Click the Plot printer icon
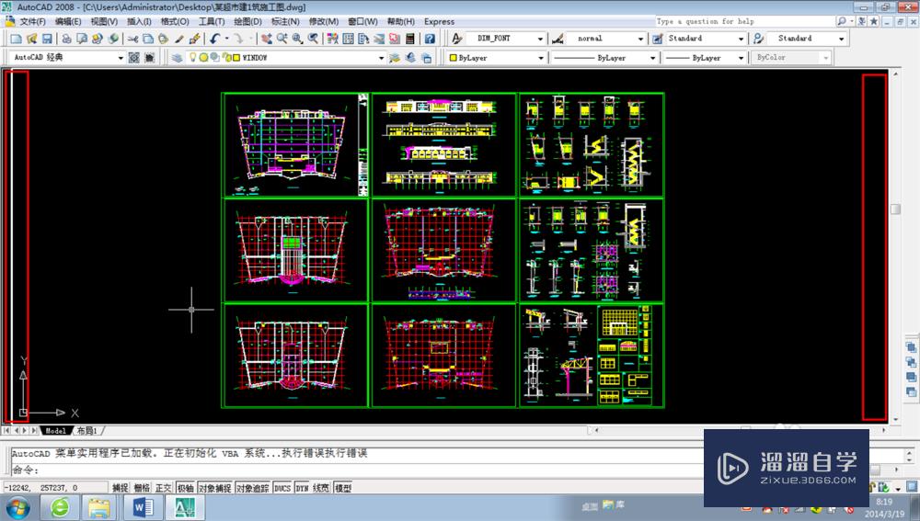 (67, 39)
